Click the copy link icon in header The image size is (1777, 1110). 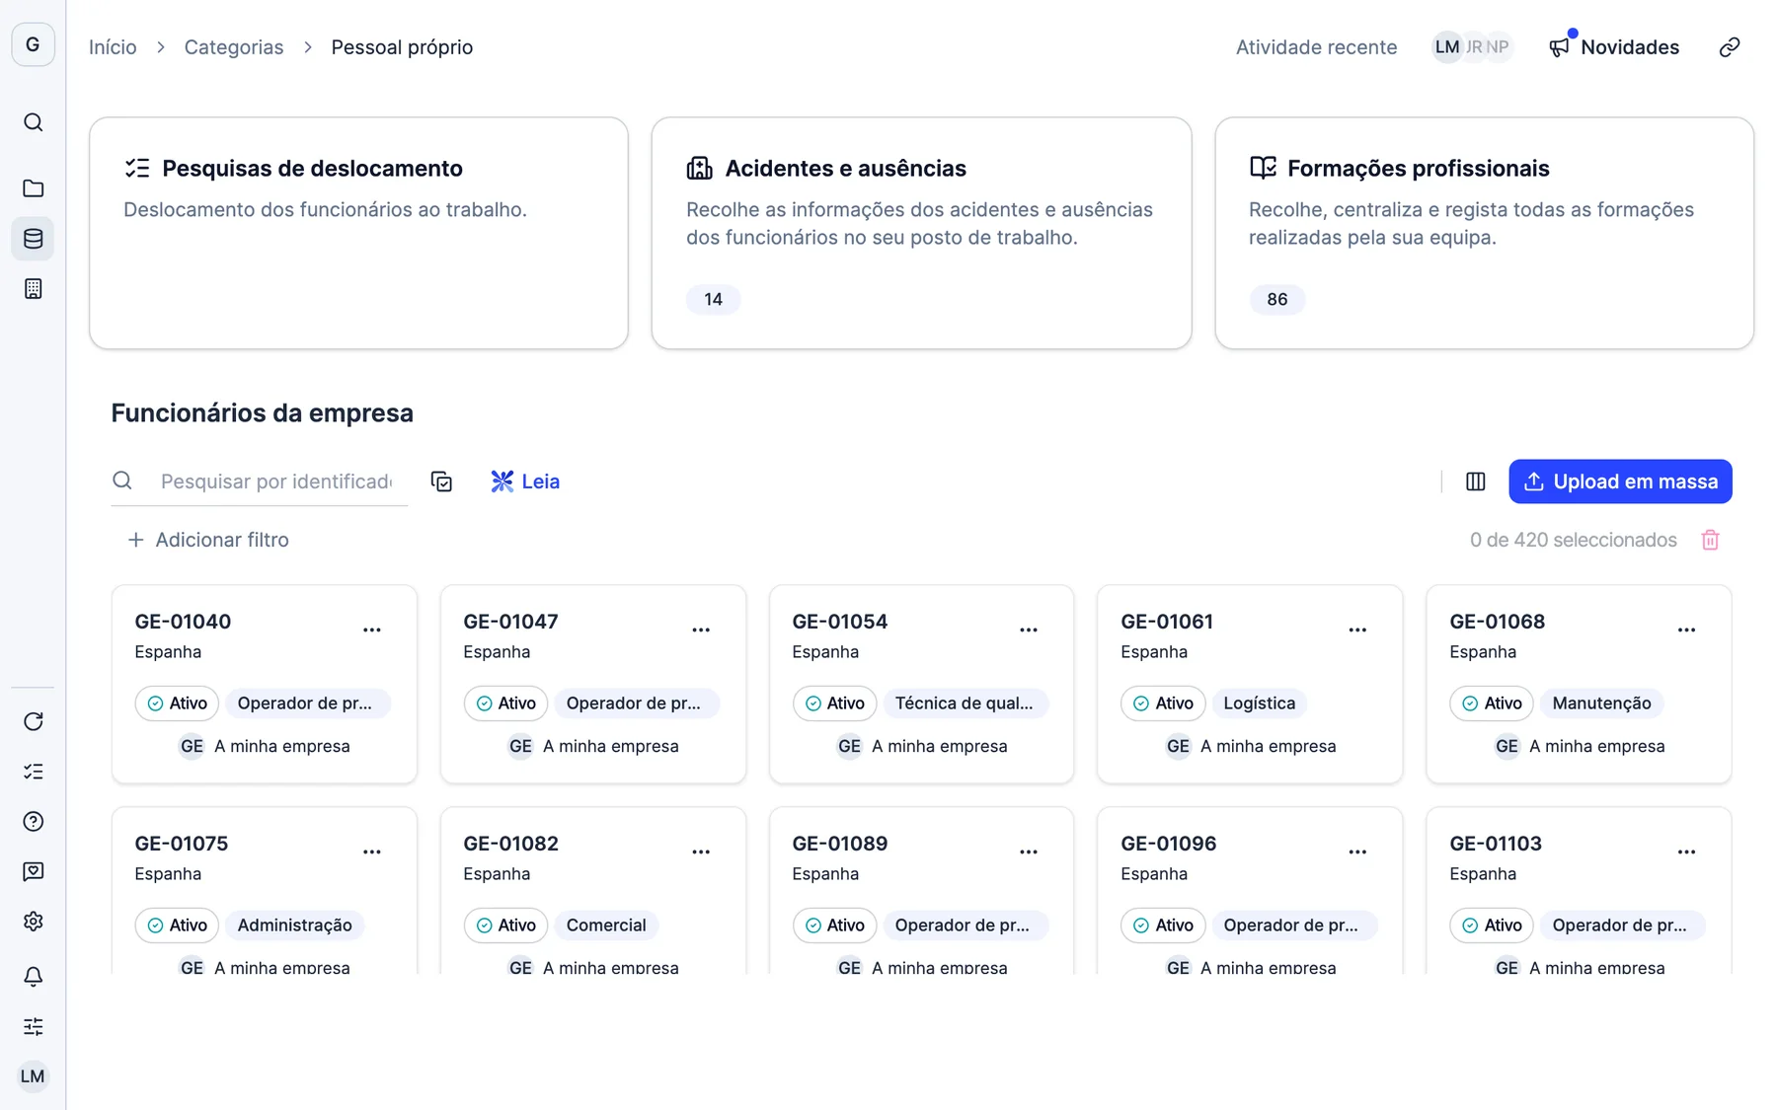tap(1730, 47)
